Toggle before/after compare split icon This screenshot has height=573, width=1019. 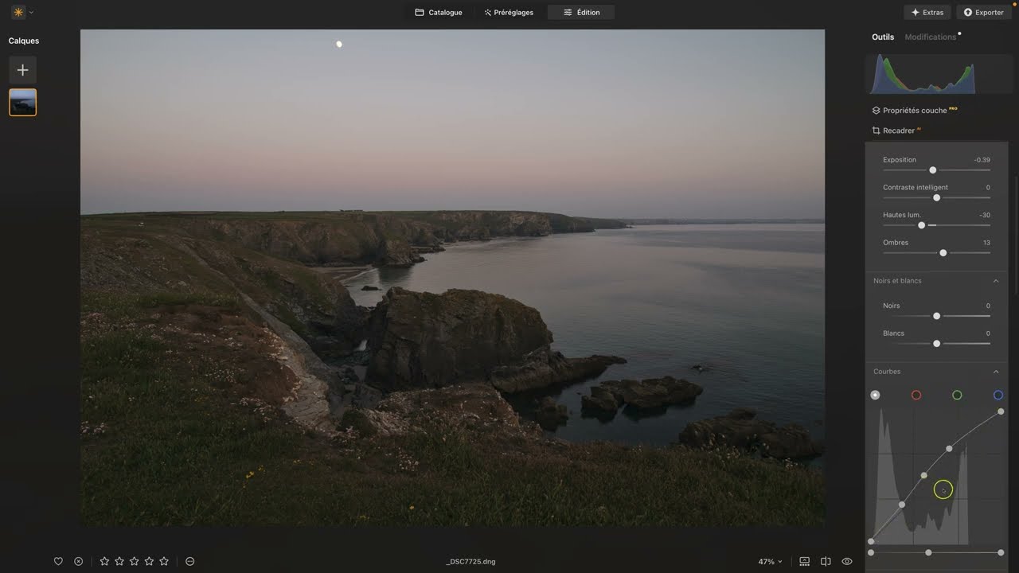[826, 561]
